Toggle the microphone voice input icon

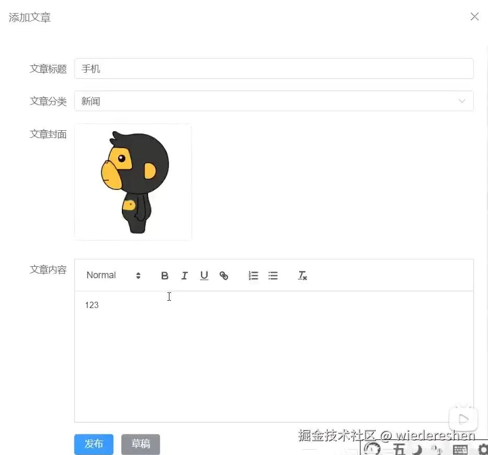click(x=437, y=450)
